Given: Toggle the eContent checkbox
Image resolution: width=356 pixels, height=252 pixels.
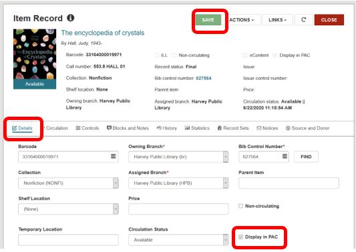Looking at the screenshot, I should pyautogui.click(x=245, y=55).
